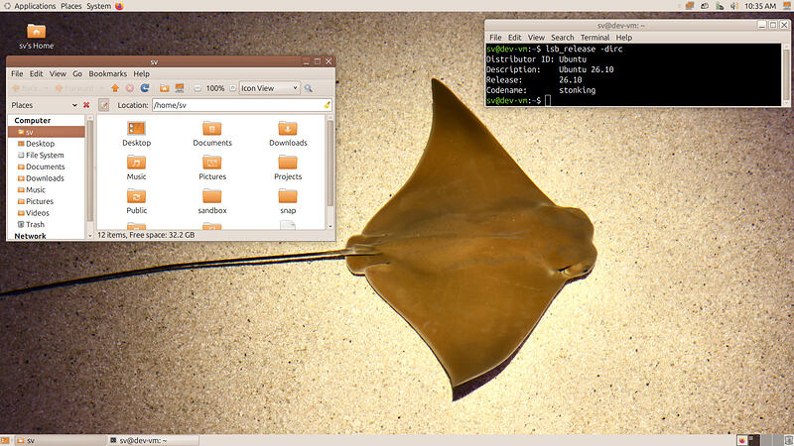Screen dimensions: 794x446
Task: Click the 100% zoom level label
Action: (x=215, y=88)
